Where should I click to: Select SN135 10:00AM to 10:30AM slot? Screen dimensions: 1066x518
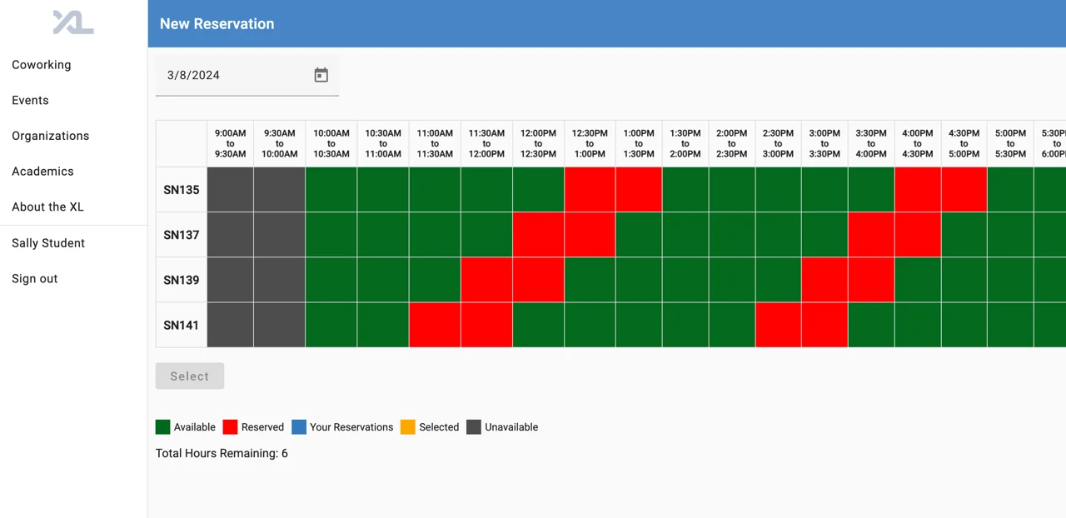(331, 190)
